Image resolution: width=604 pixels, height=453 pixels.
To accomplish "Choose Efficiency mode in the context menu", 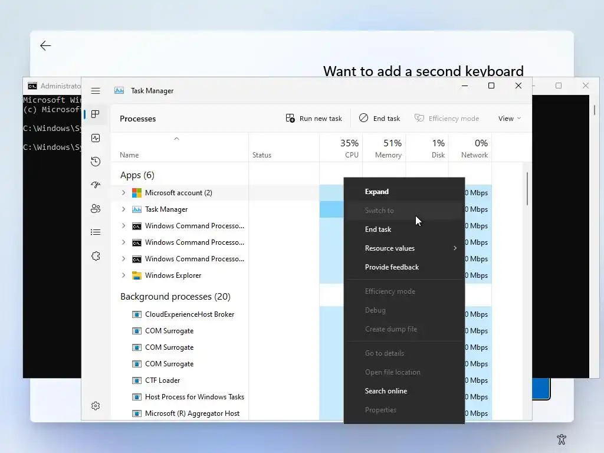I will 404,291.
